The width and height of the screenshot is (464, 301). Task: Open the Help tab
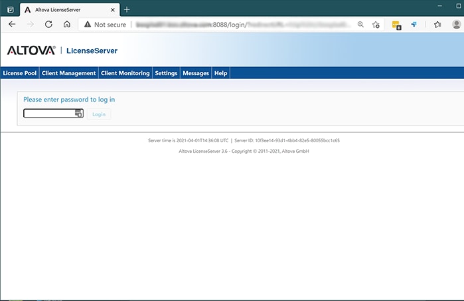pyautogui.click(x=220, y=73)
